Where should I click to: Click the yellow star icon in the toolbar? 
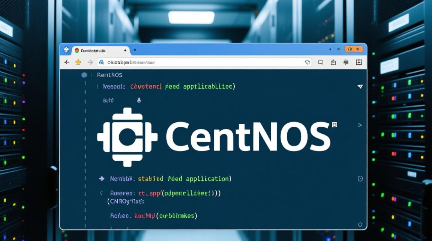(78, 62)
